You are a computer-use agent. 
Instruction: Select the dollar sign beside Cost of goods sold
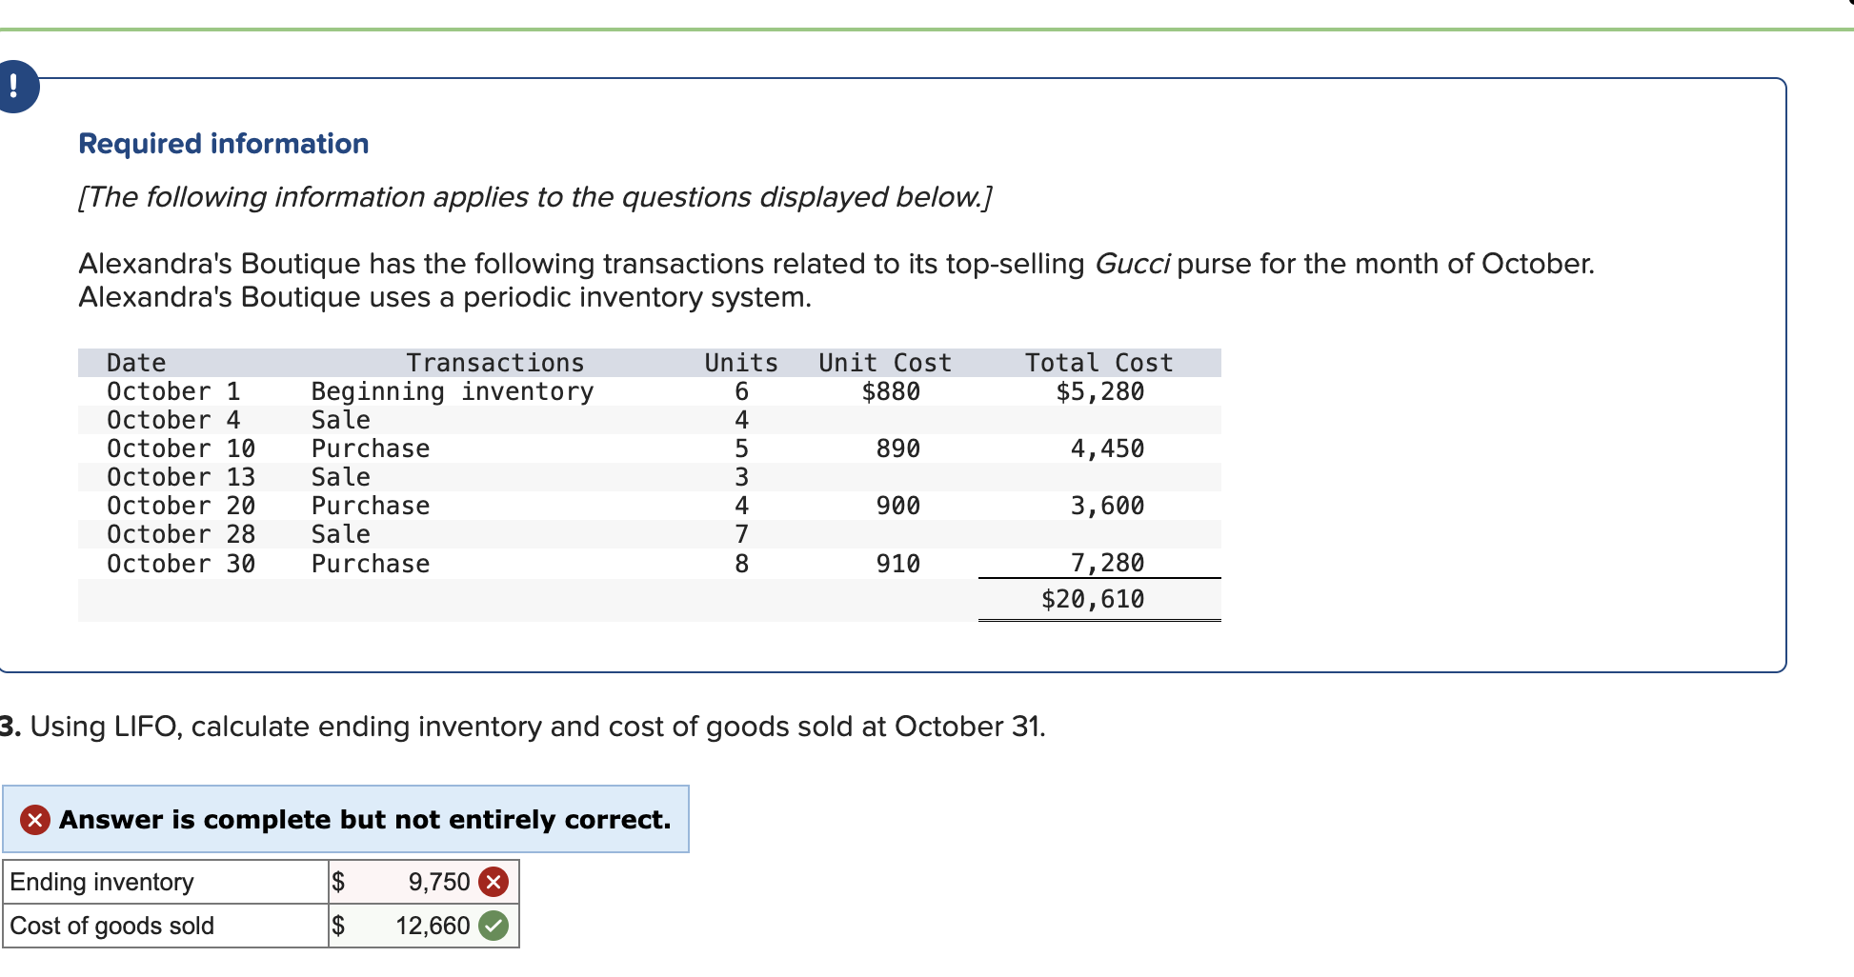339,926
